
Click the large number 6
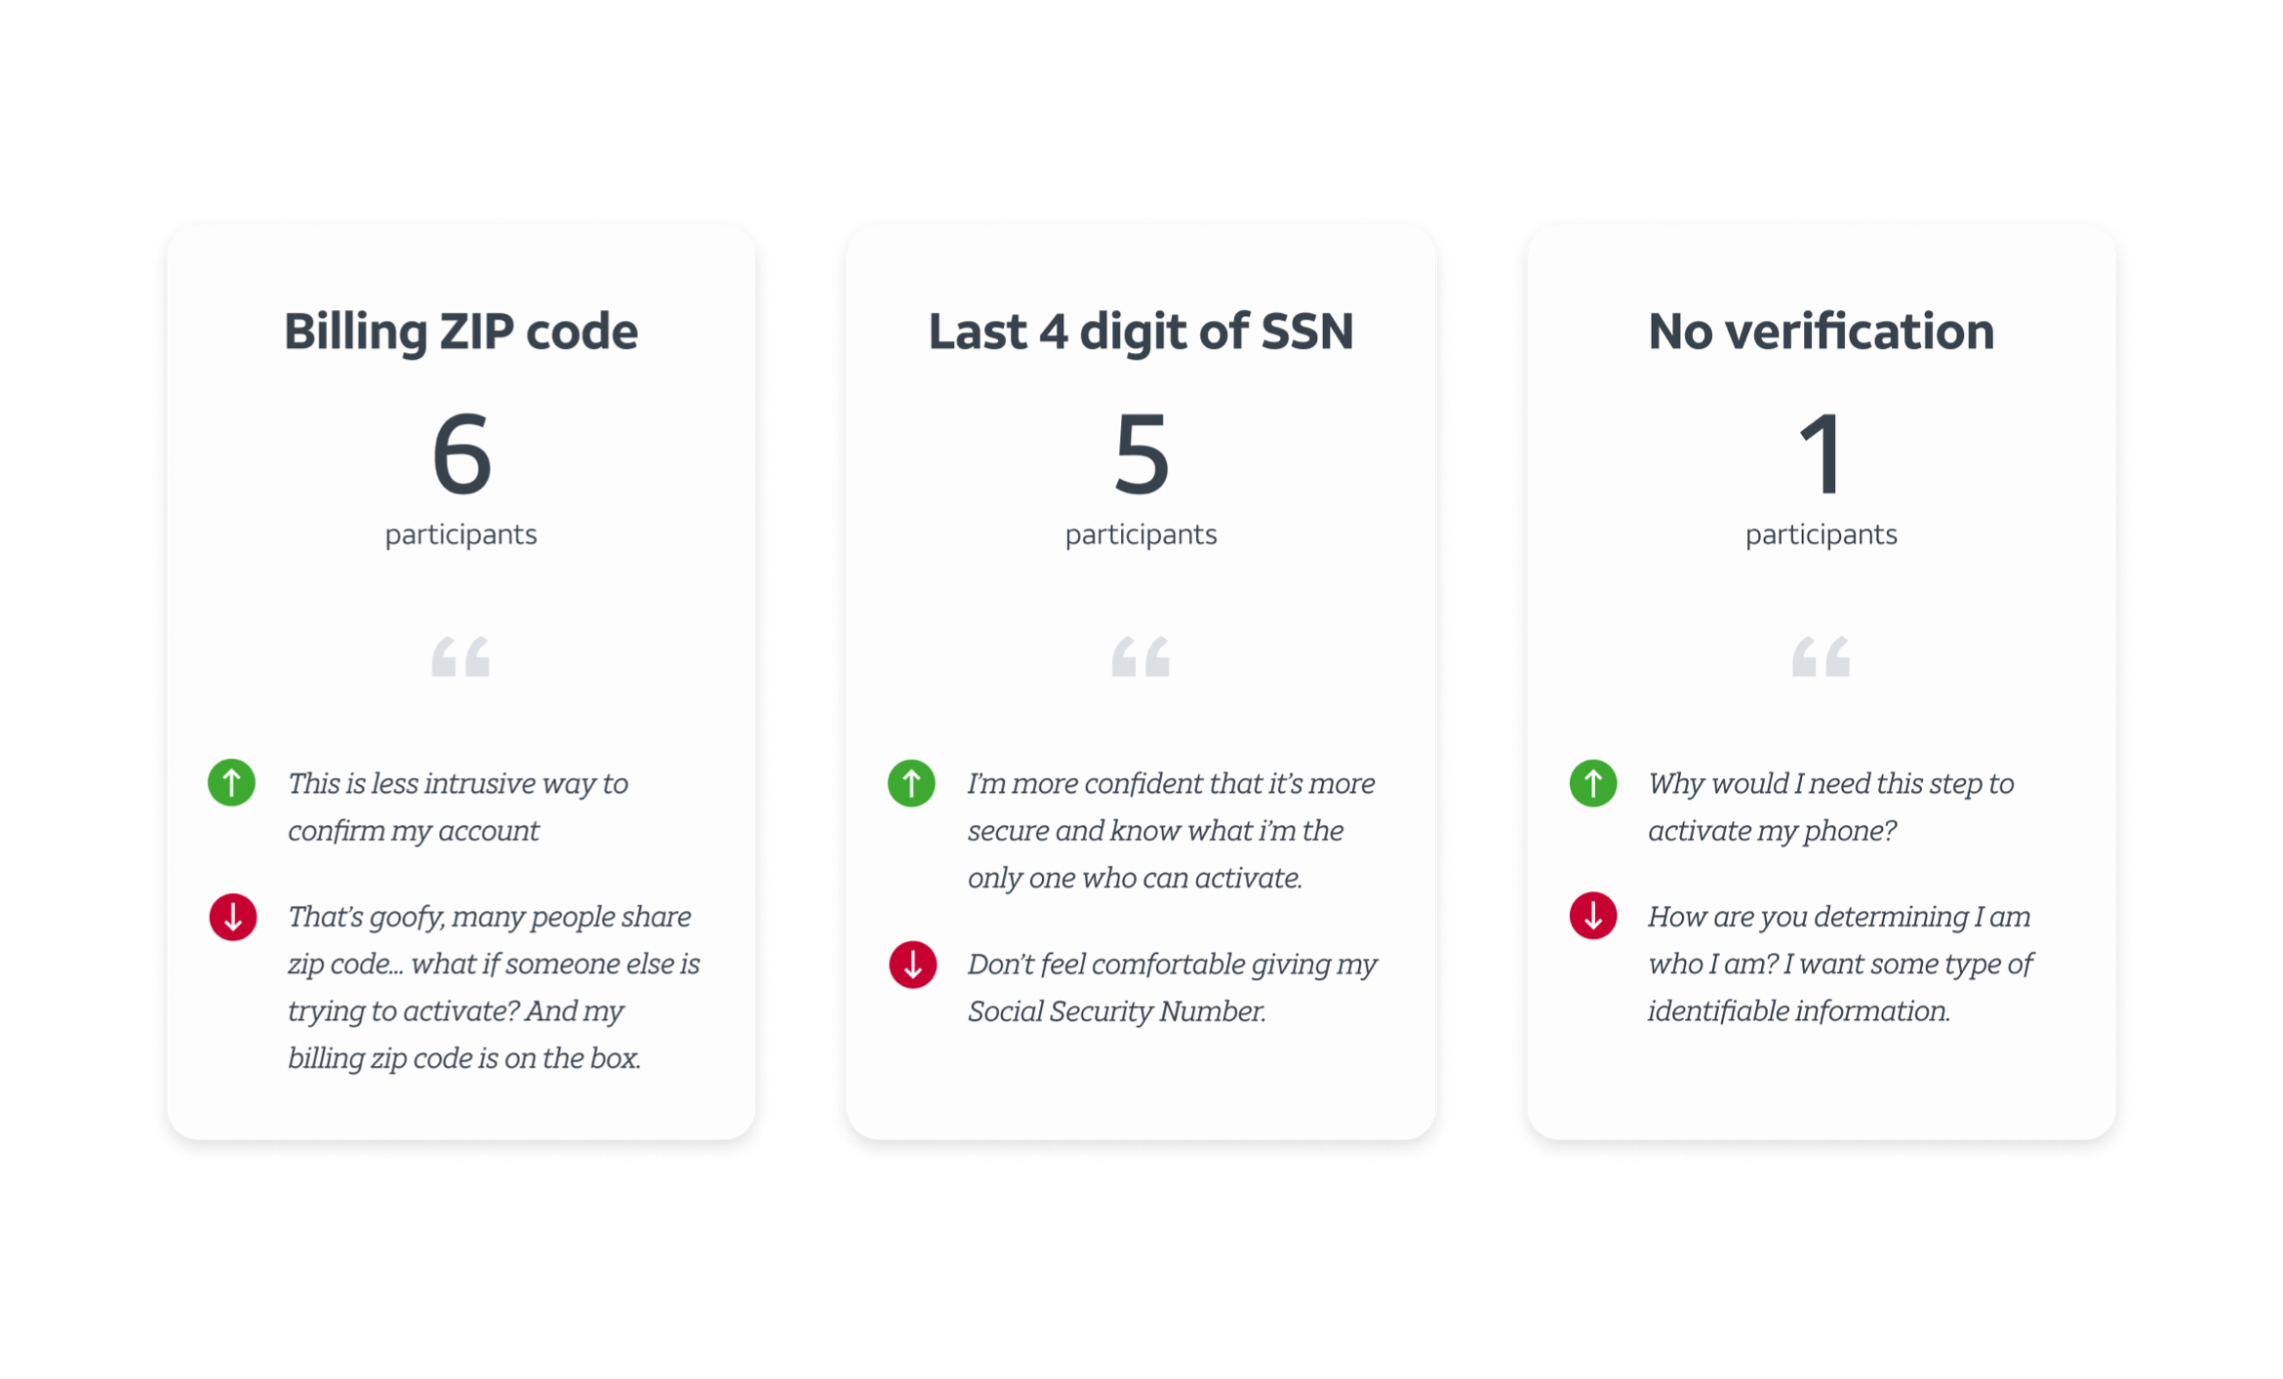click(461, 453)
